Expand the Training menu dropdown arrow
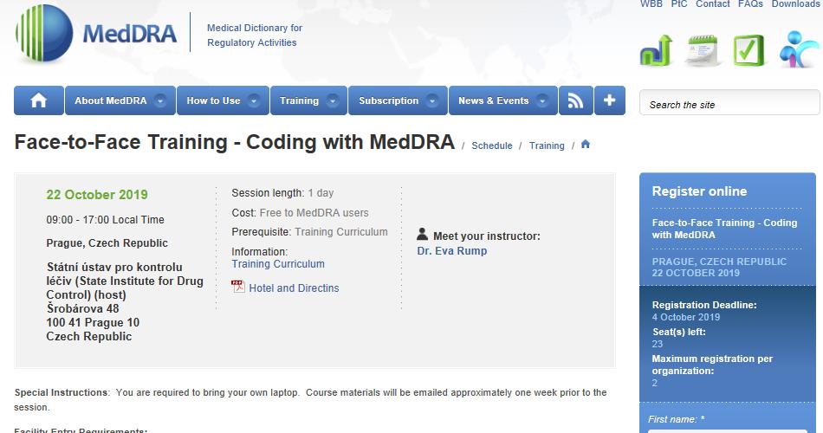This screenshot has width=823, height=433. (x=333, y=100)
